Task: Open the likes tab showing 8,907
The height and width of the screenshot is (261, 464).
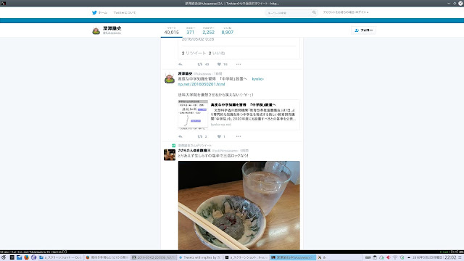Action: point(227,30)
